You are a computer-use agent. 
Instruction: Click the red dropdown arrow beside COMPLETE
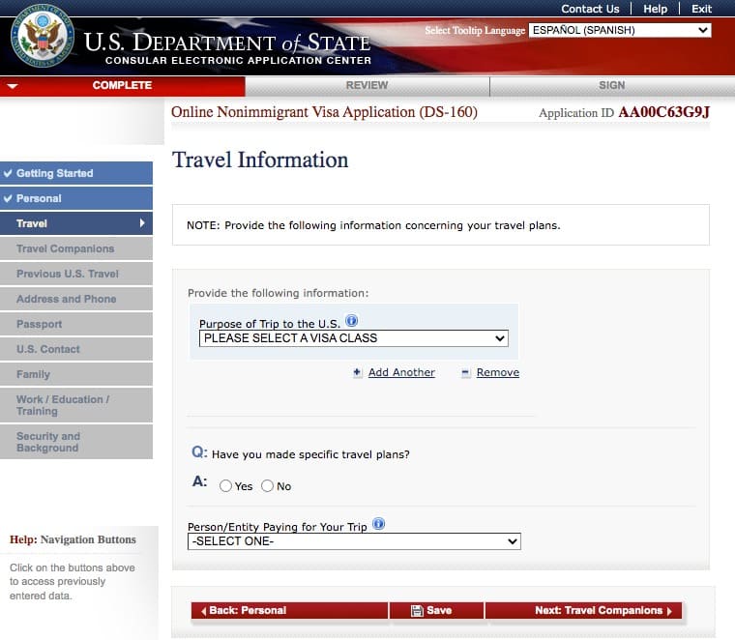pos(12,86)
